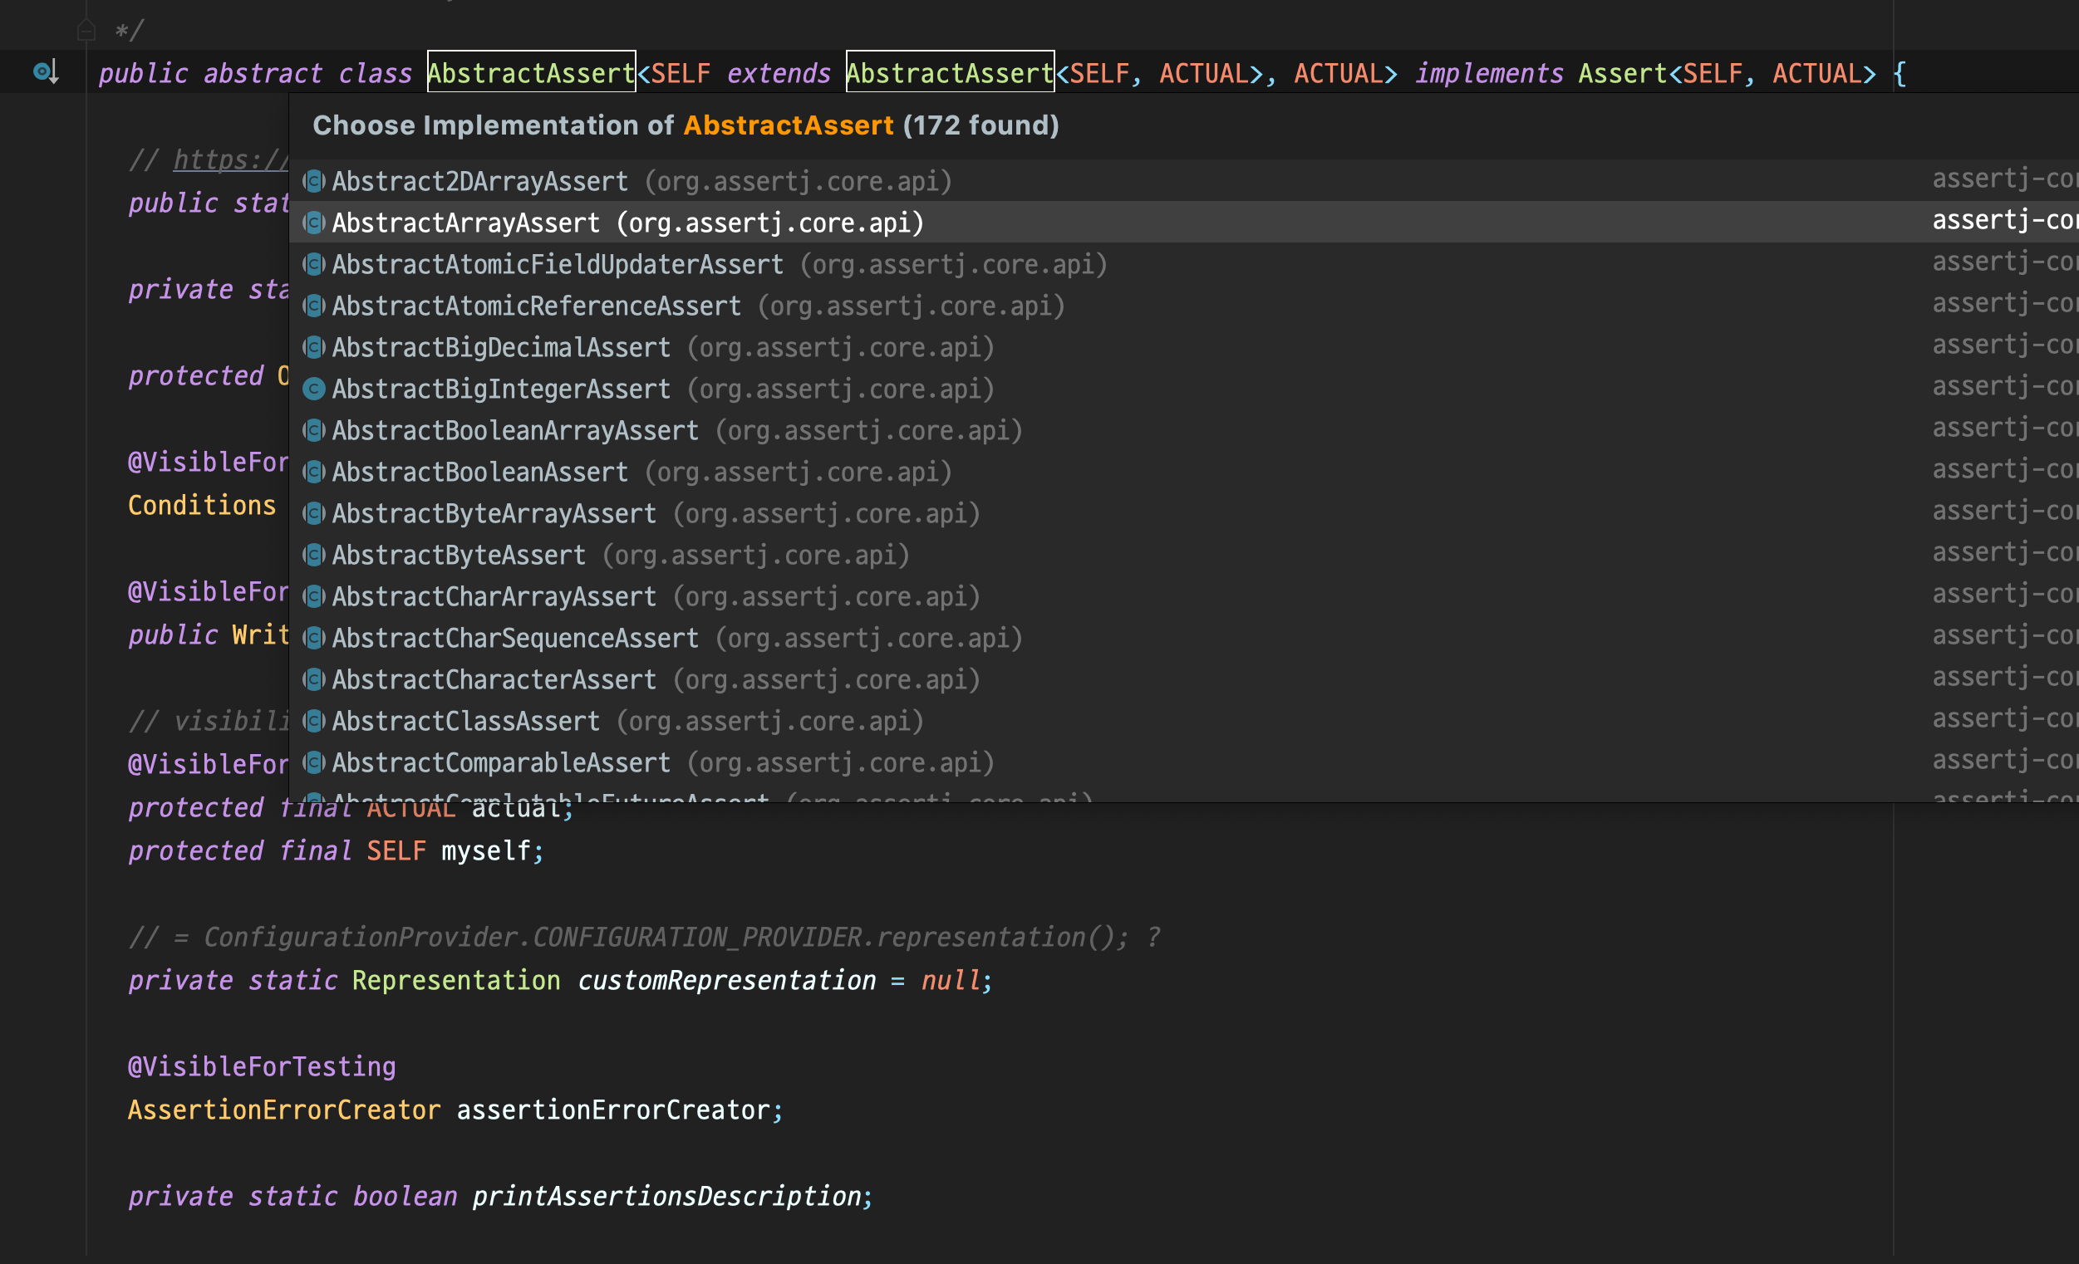This screenshot has height=1264, width=2079.
Task: Go to AbstractComparableAssert implementation
Action: click(501, 763)
